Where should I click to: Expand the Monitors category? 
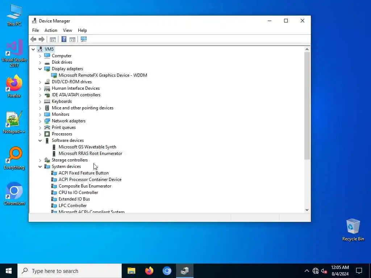pyautogui.click(x=40, y=115)
